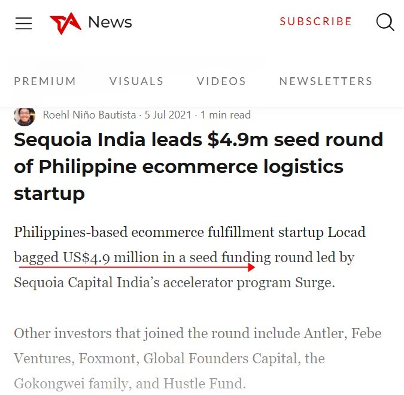This screenshot has width=404, height=395.
Task: Select the Newsletters tab
Action: click(326, 81)
